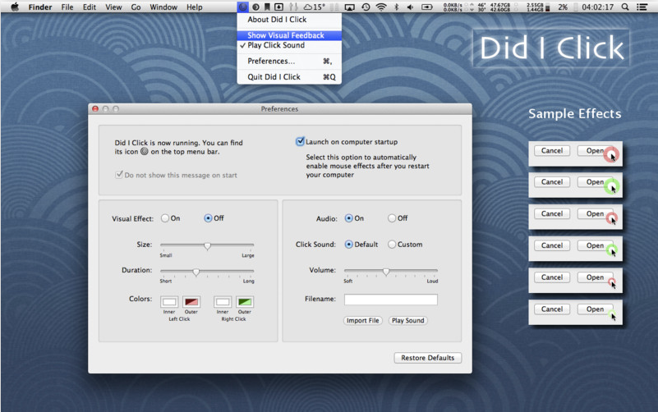Screen dimensions: 658x412
Task: Click the half-moon circle menu bar icon
Action: pyautogui.click(x=255, y=7)
